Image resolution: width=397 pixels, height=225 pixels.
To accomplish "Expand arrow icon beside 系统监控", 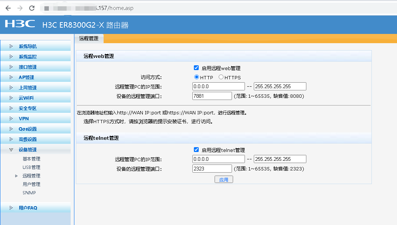I will pyautogui.click(x=11, y=56).
